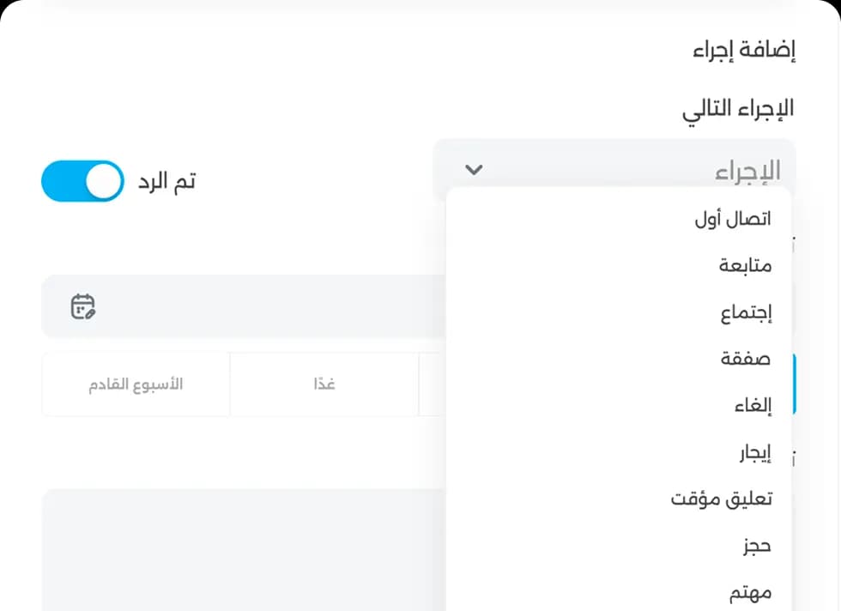This screenshot has height=611, width=841.
Task: Click the الأسبوع القادم quick date button
Action: 135,384
